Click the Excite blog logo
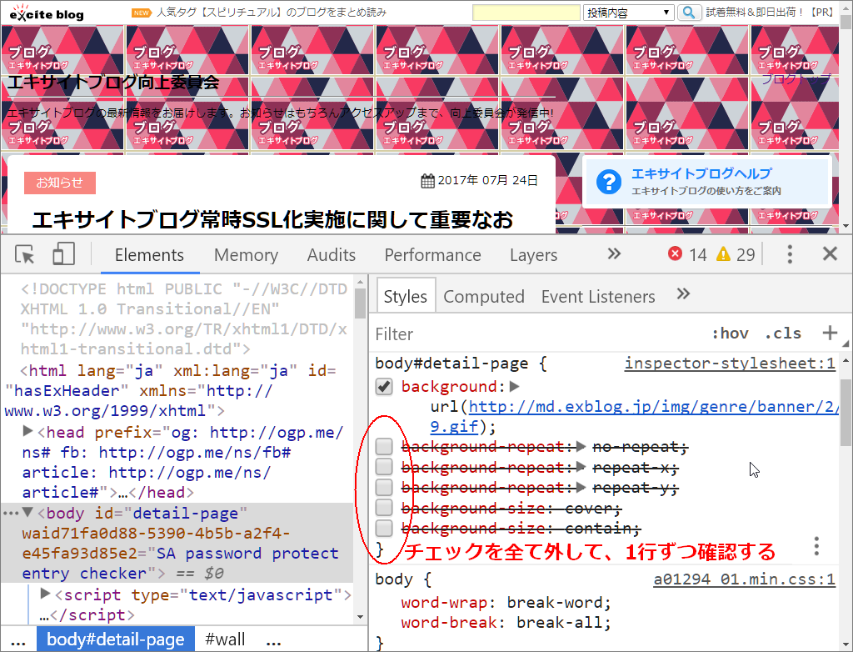 (x=47, y=13)
